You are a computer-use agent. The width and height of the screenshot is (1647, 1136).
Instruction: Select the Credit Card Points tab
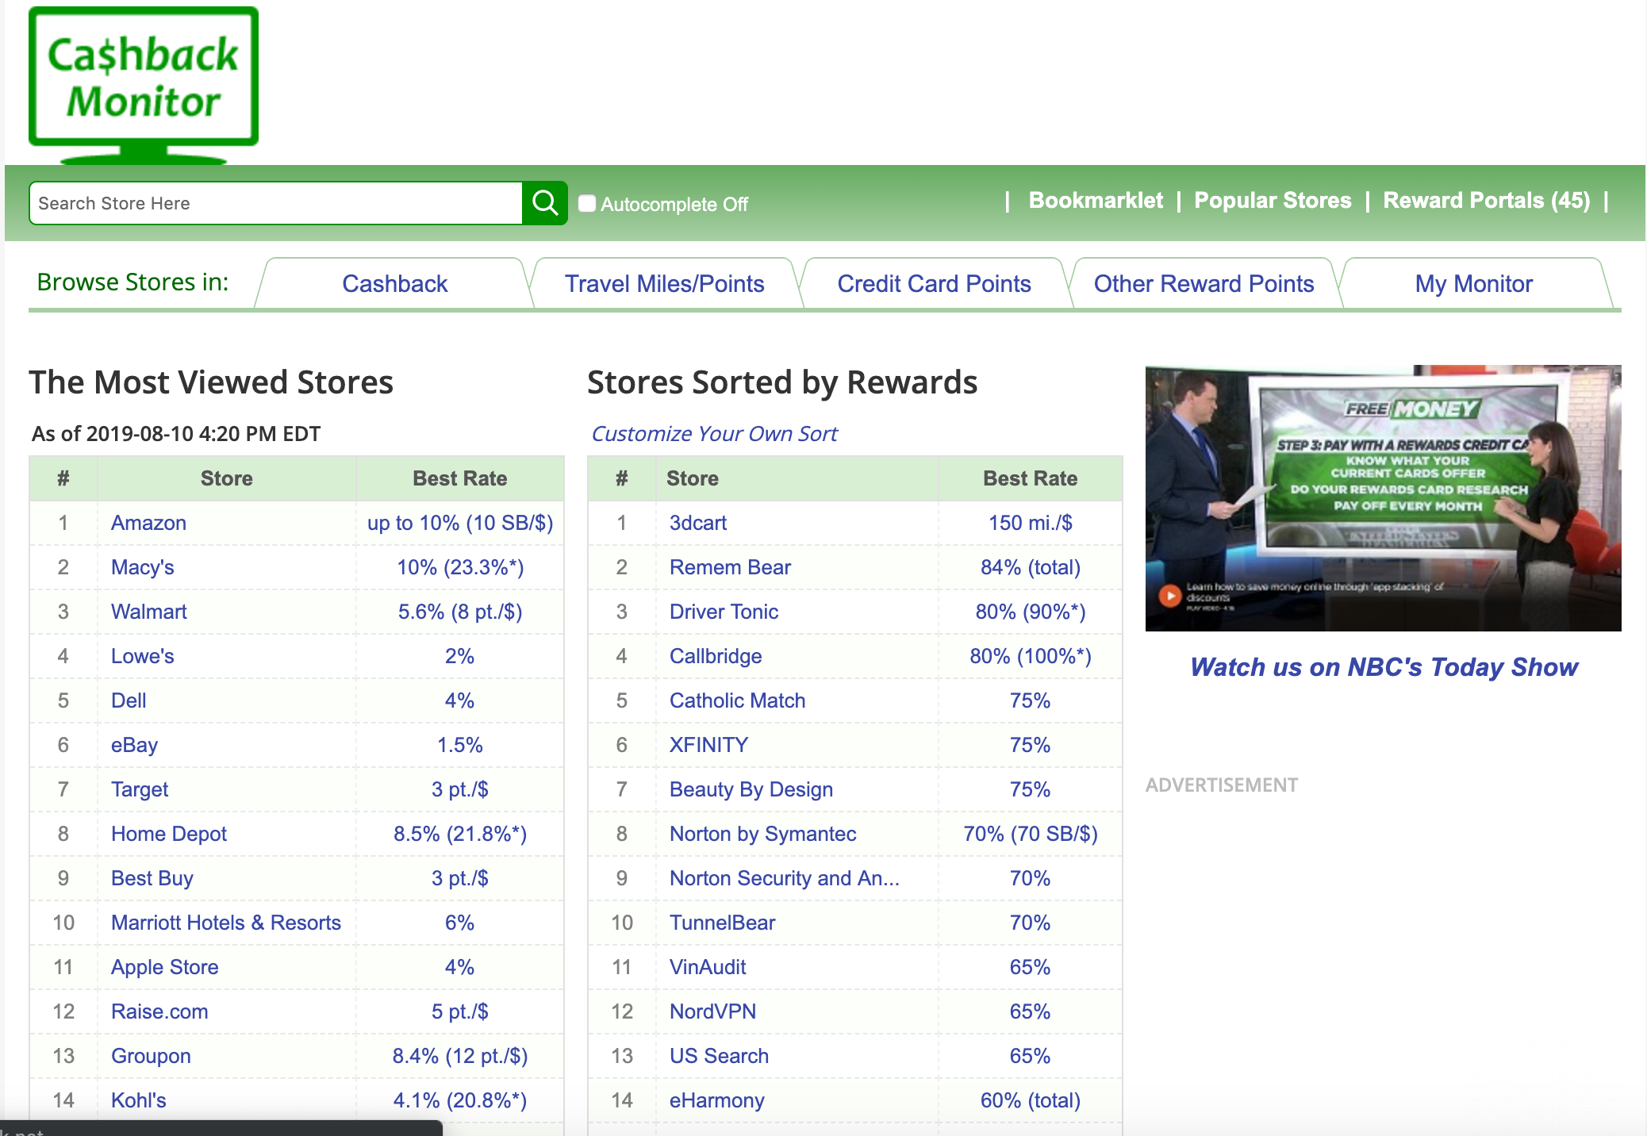pos(934,283)
